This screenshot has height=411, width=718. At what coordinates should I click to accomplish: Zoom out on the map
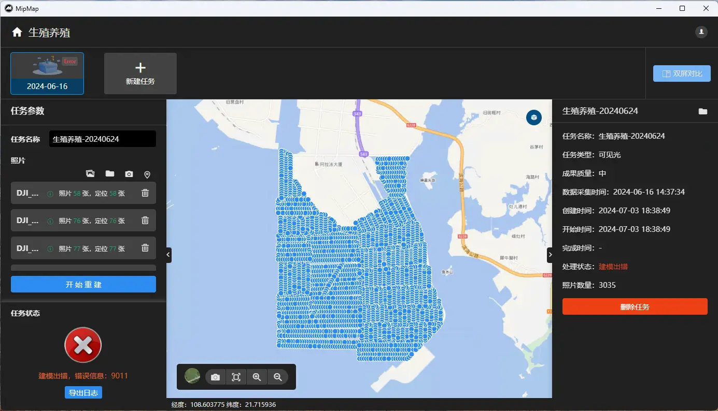click(278, 377)
